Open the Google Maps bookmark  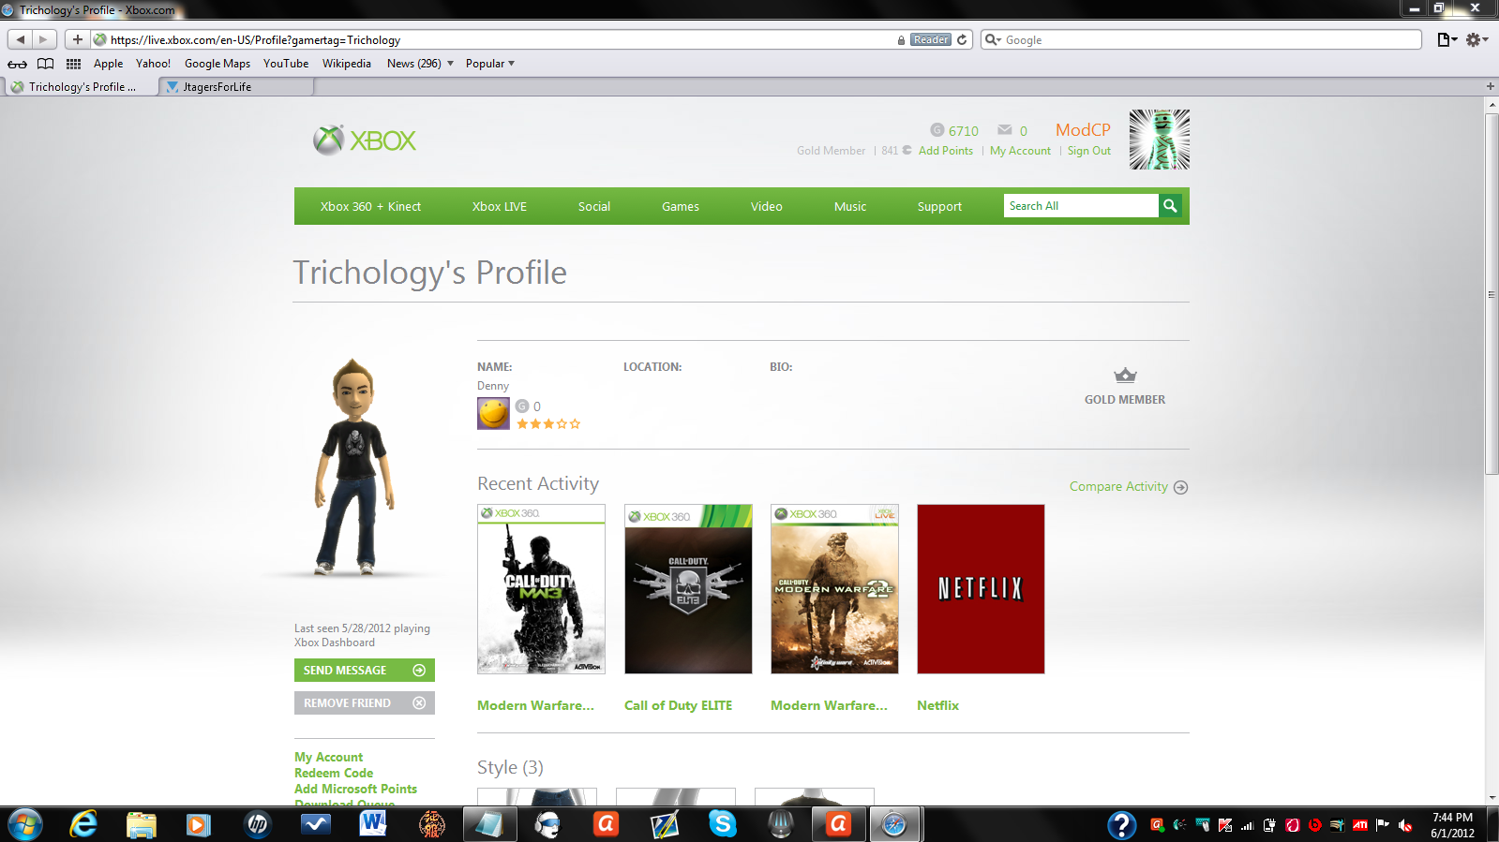coord(217,64)
